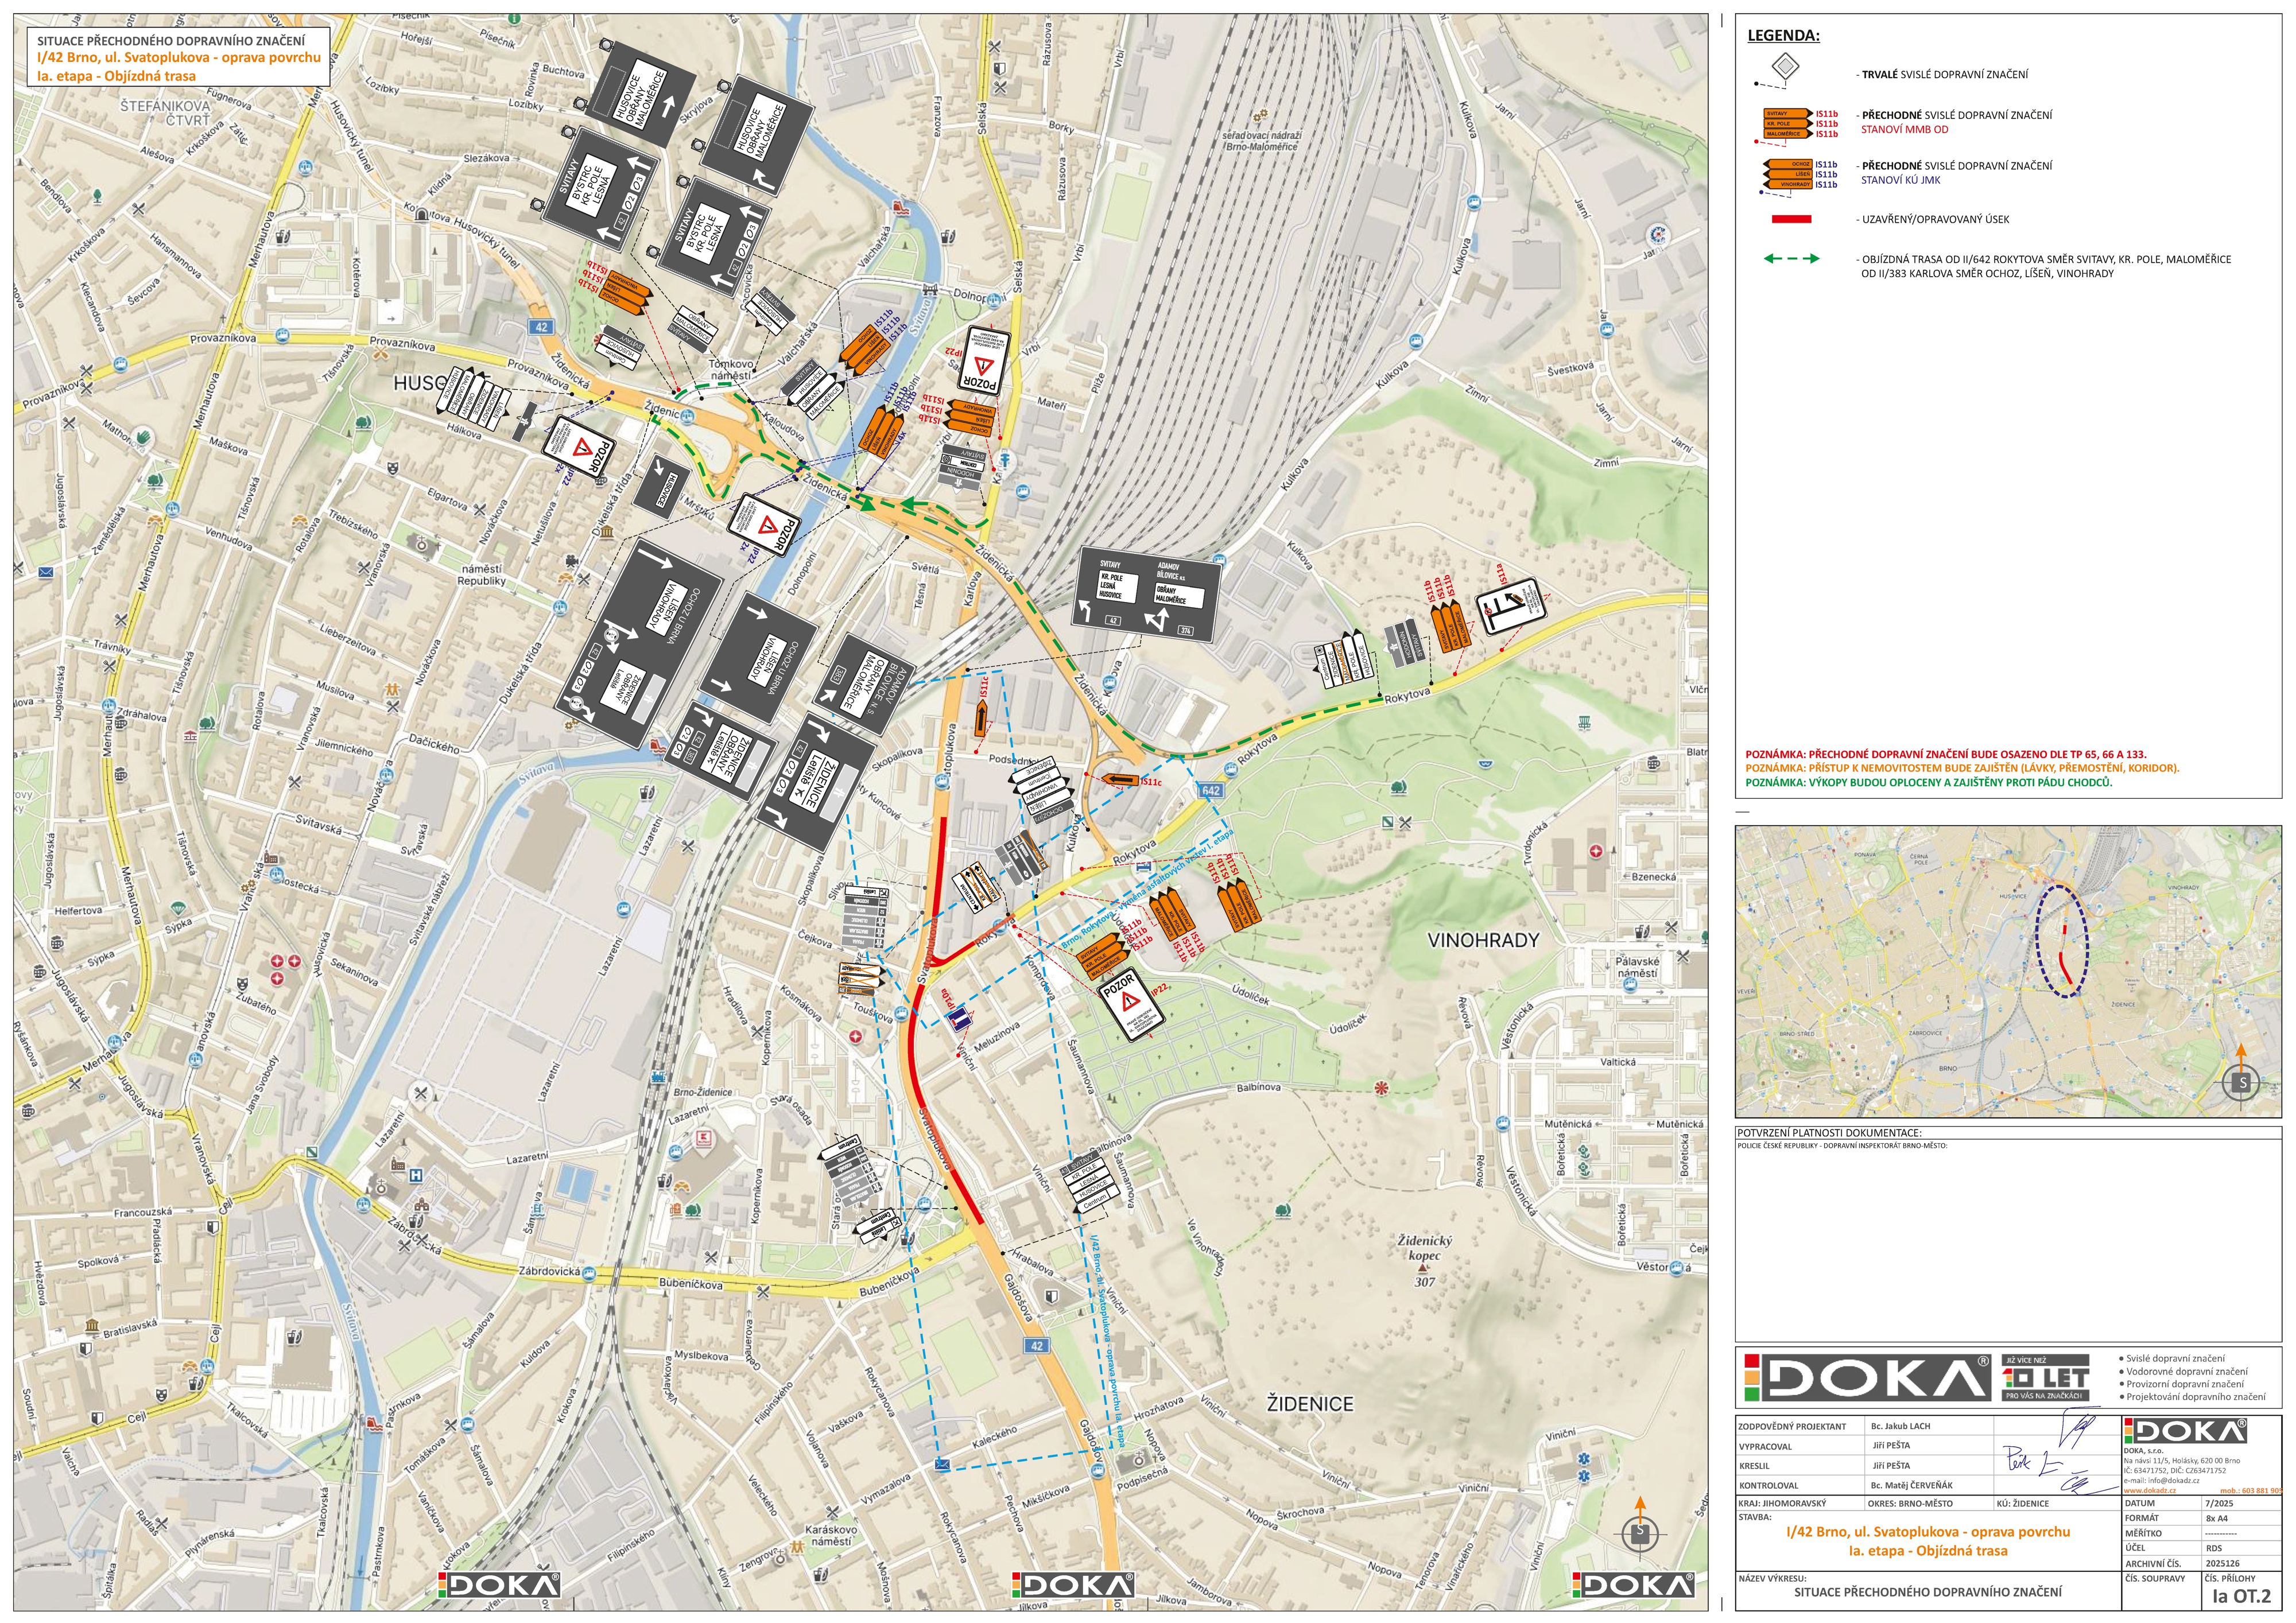Click the orange SVITAVY arrow sign in legend
This screenshot has width=2296, height=1623.
pos(1787,114)
